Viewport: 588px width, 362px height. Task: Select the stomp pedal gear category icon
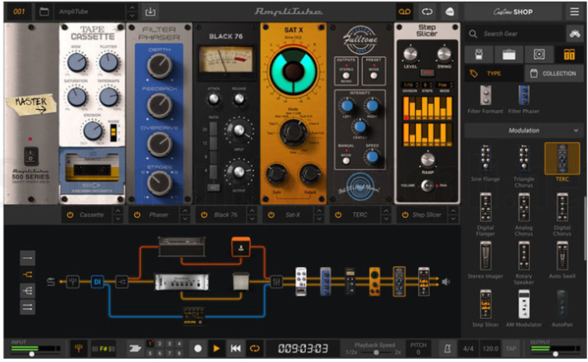click(479, 55)
